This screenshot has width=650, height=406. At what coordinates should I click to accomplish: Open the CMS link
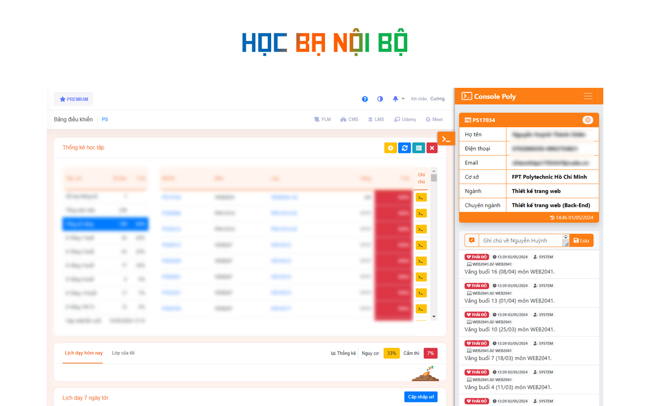click(x=349, y=119)
